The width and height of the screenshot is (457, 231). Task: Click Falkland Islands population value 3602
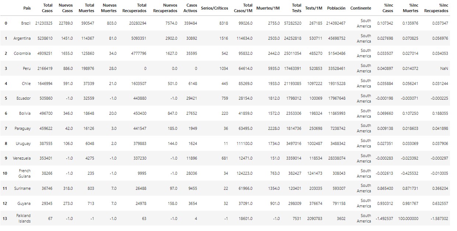click(x=341, y=218)
